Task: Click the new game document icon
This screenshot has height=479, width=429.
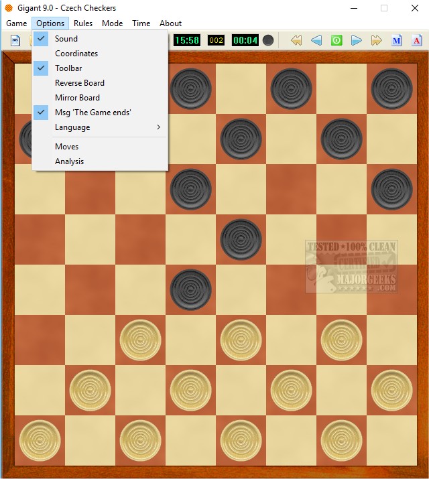Action: [x=15, y=40]
